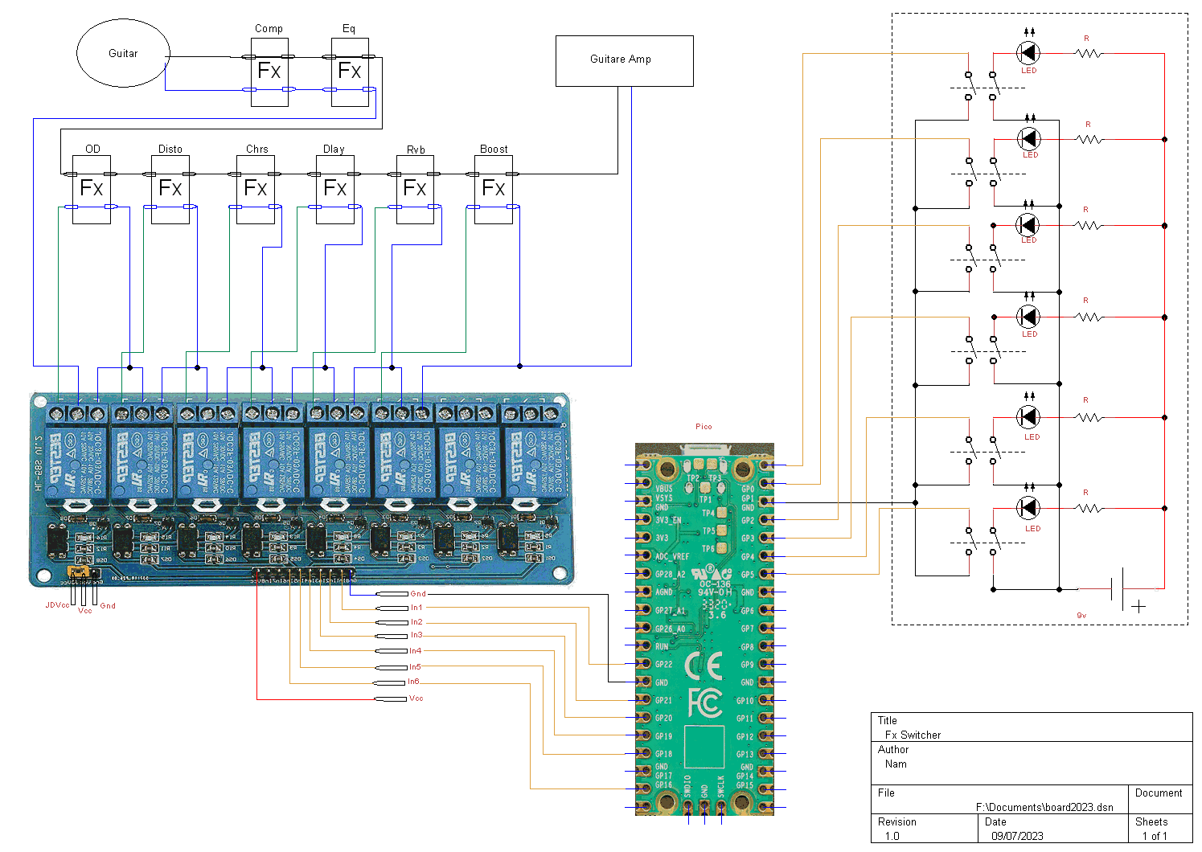Click the topmost LED symbol
1202x852 pixels.
click(1028, 53)
